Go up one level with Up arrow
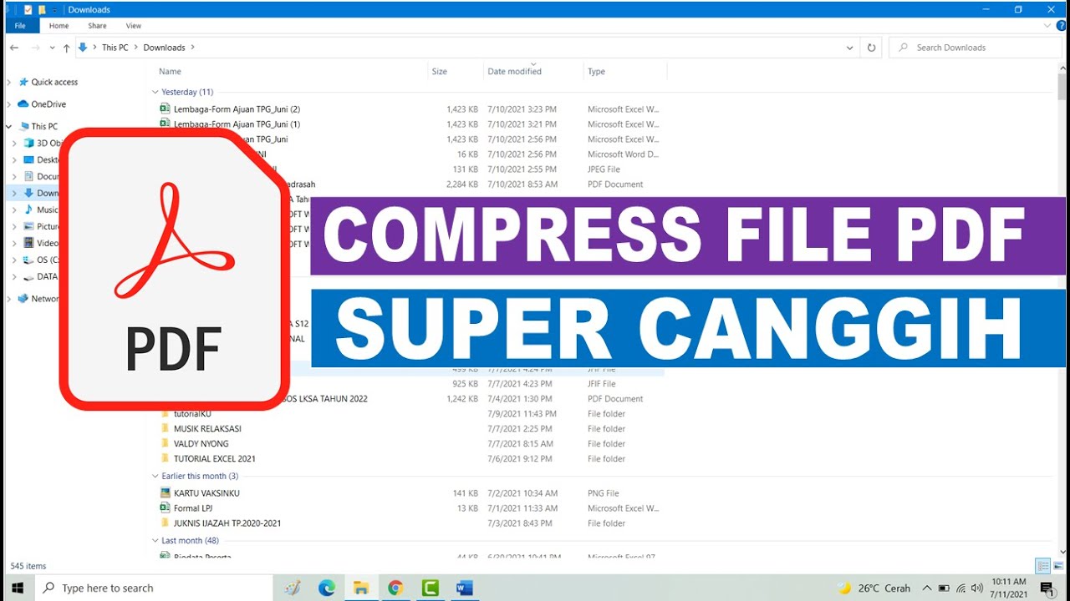Viewport: 1070px width, 601px height. (x=66, y=48)
